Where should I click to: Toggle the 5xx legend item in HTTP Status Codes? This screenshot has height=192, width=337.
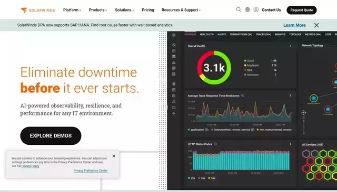(x=212, y=178)
